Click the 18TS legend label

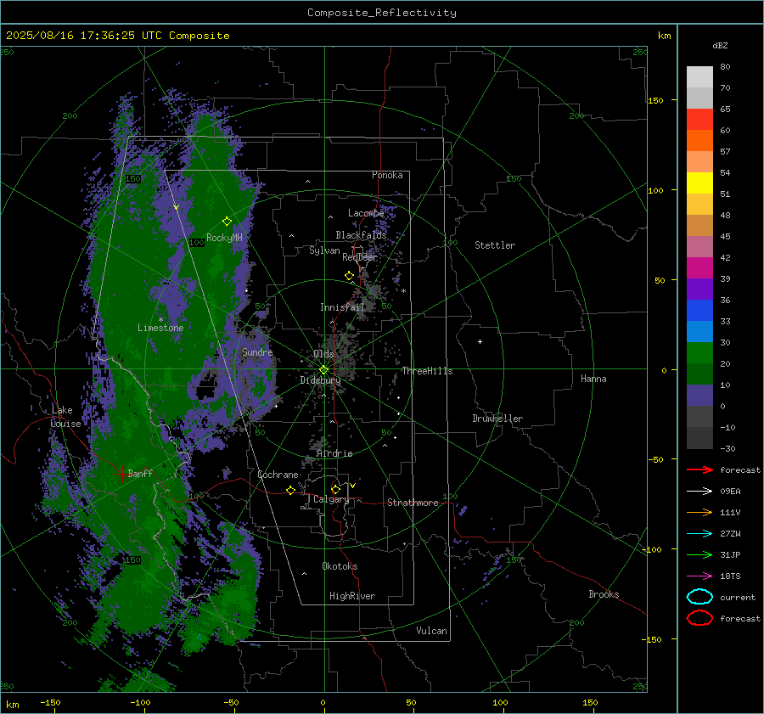(x=730, y=576)
